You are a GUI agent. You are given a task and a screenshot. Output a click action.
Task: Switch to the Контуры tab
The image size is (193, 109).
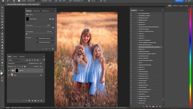[x=22, y=57]
